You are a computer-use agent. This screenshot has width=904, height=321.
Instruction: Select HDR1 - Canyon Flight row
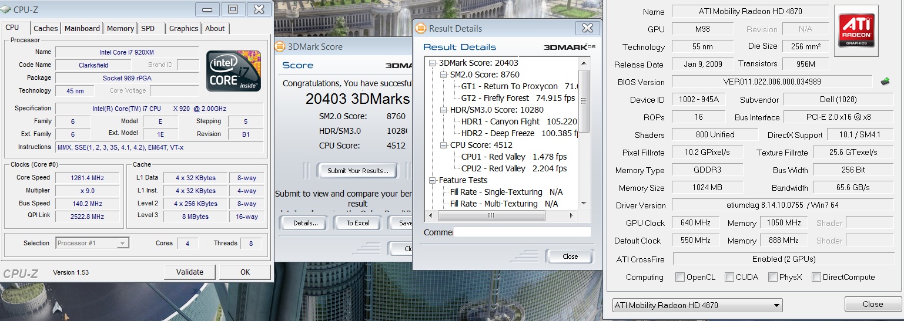(x=520, y=121)
